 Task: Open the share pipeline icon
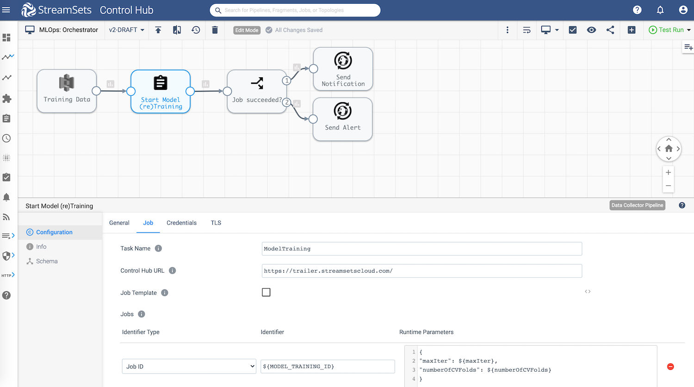(x=610, y=30)
